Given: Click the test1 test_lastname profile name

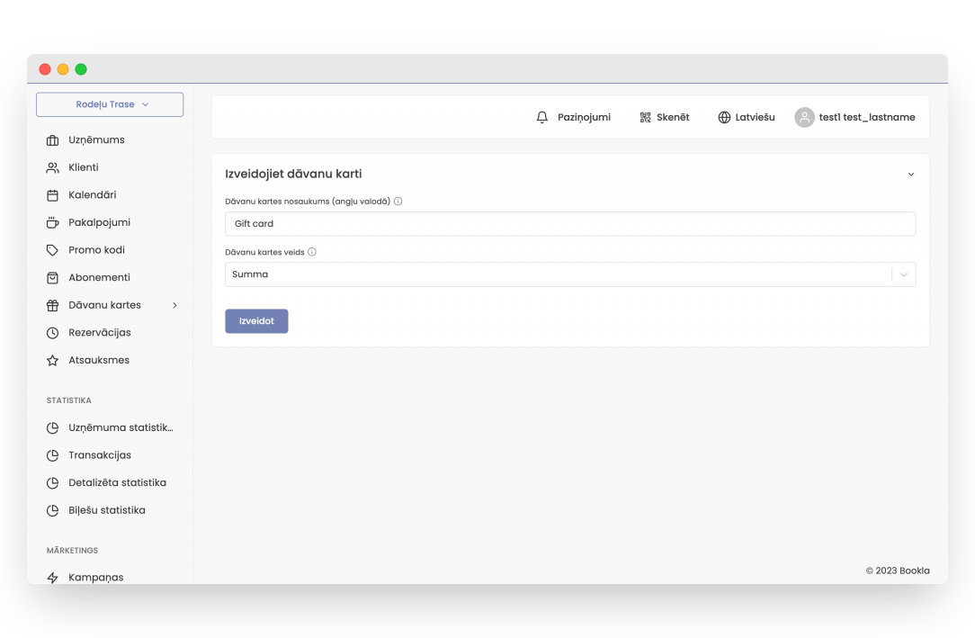Looking at the screenshot, I should pos(866,118).
